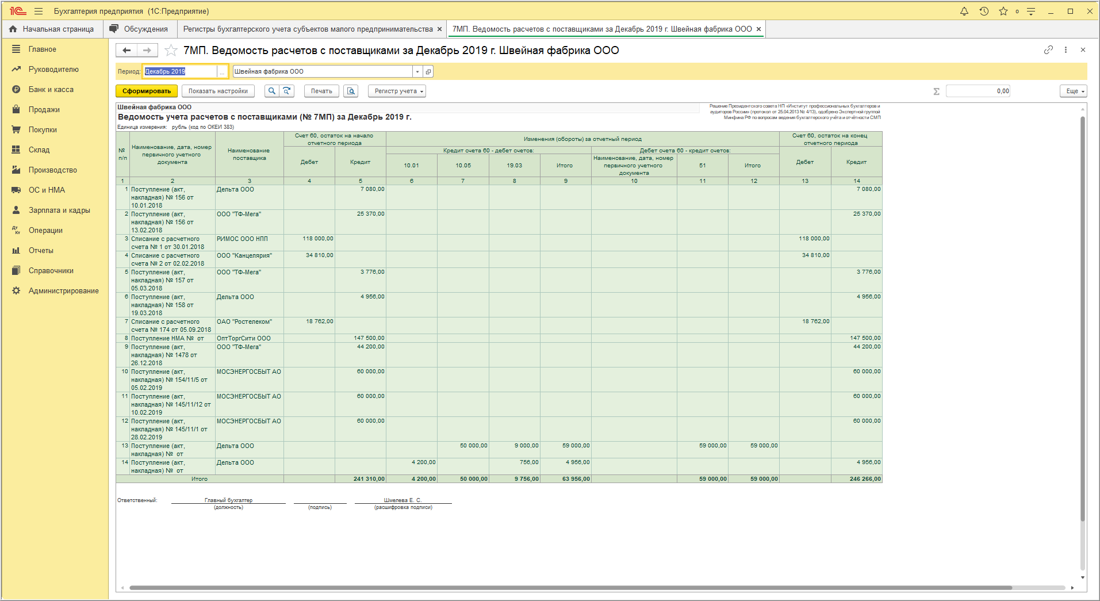Close the 7МП Ведомость tab
This screenshot has height=601, width=1100.
coord(759,29)
